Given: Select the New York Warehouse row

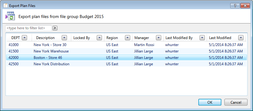Looking at the screenshot, I should pos(126,51).
